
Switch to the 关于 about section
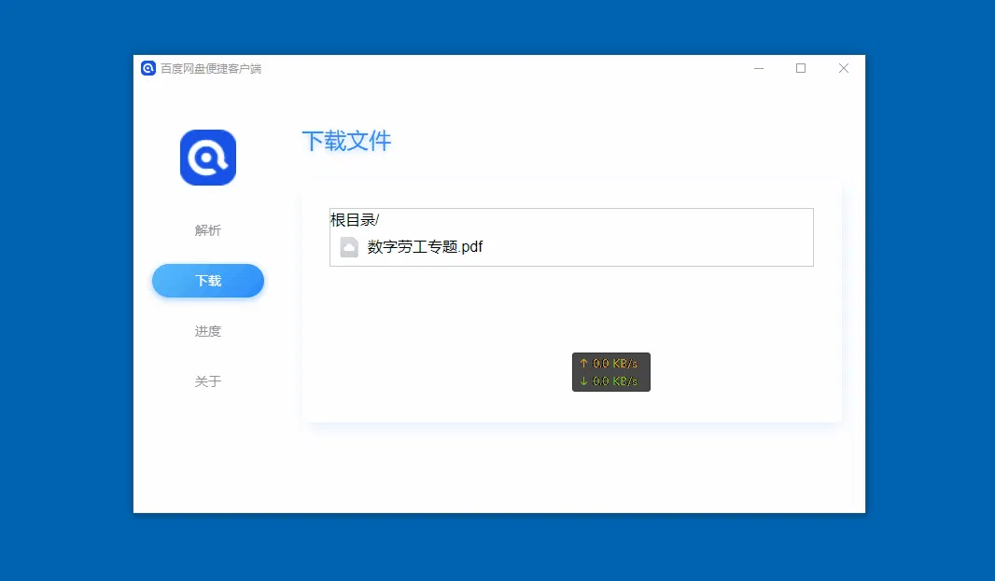pos(207,381)
